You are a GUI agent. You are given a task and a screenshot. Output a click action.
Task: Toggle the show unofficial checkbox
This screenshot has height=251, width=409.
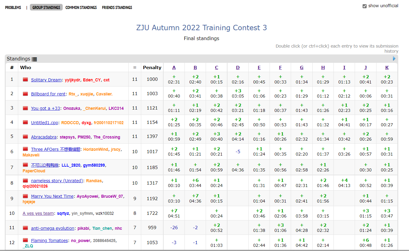(365, 6)
